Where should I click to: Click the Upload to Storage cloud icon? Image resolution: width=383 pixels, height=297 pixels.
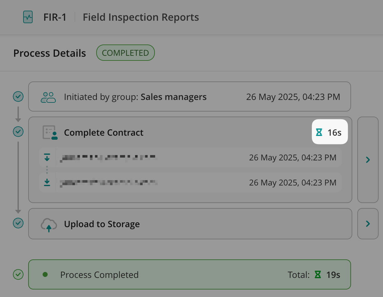click(x=49, y=224)
